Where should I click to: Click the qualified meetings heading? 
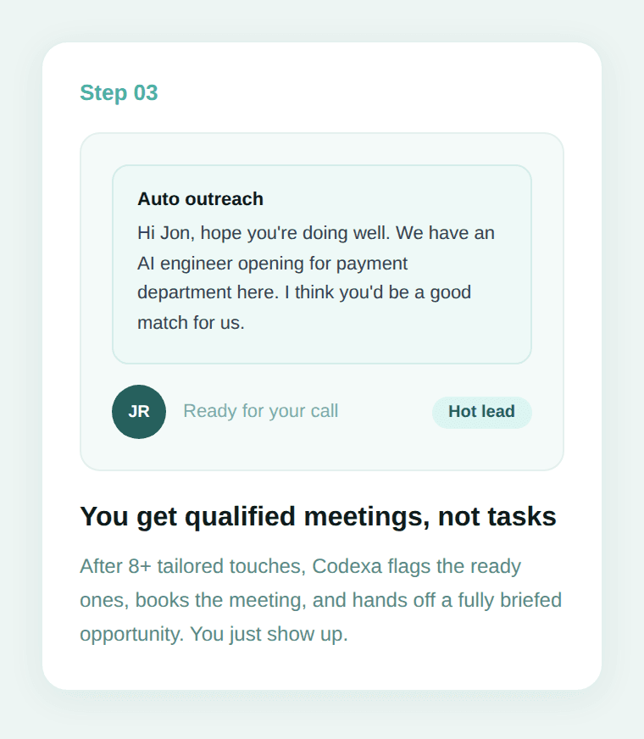click(318, 515)
